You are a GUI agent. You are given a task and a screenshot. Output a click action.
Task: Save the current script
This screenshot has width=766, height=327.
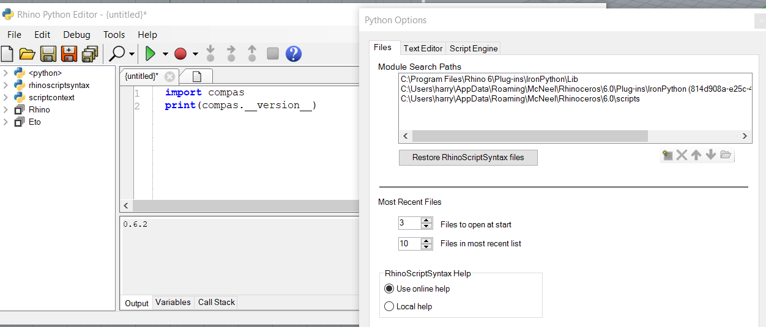point(48,54)
